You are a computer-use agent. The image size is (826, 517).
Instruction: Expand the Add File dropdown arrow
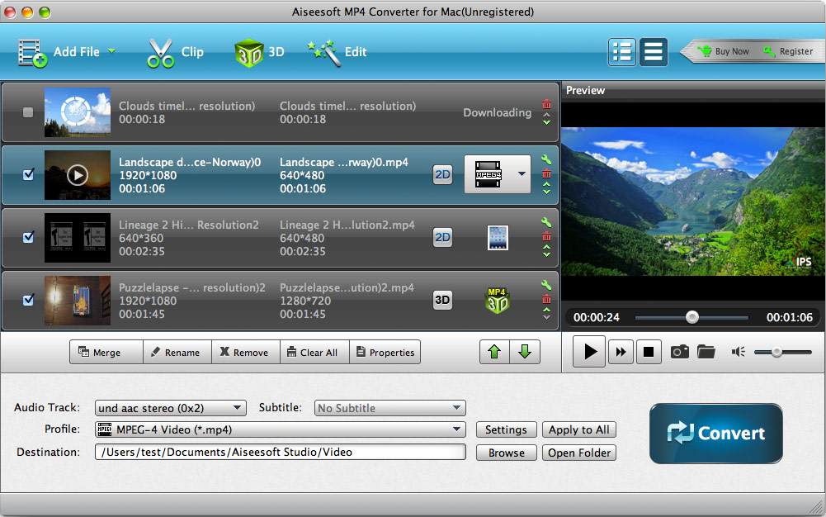click(x=111, y=51)
